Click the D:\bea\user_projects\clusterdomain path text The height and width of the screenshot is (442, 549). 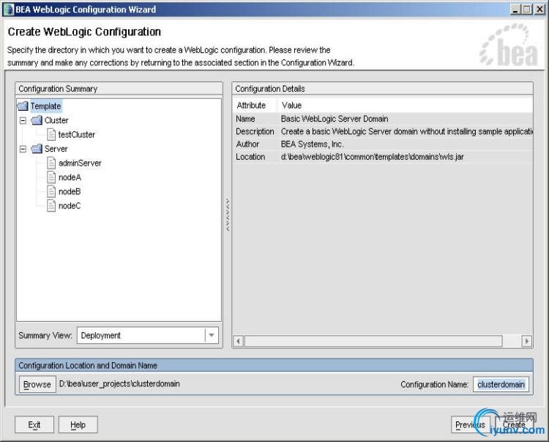pos(119,384)
